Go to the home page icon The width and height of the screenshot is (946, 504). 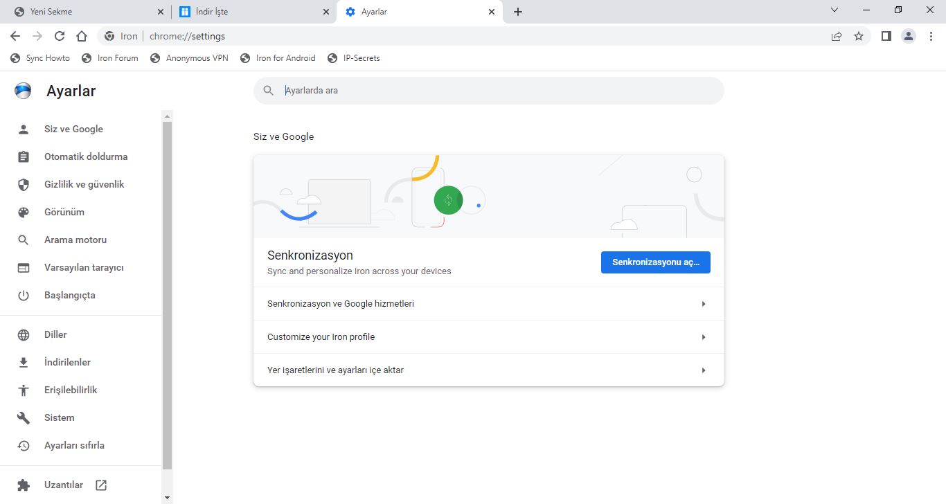[x=82, y=36]
